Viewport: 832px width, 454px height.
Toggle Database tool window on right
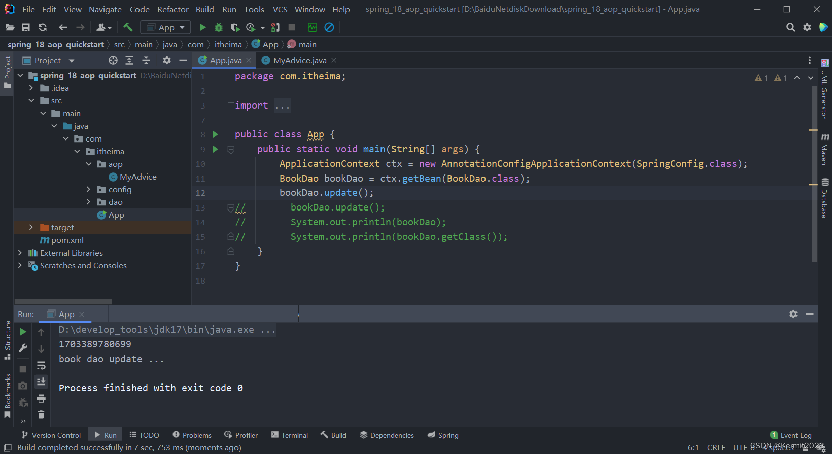[x=825, y=198]
